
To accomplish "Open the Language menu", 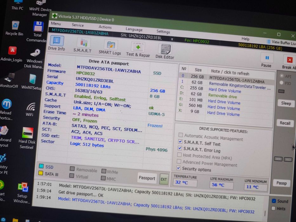I will 134,29.
